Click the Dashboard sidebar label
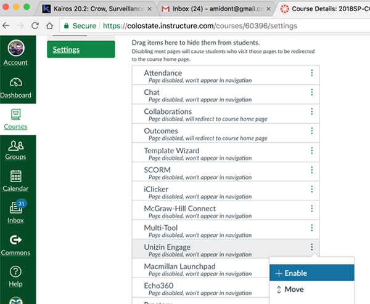 tap(15, 95)
